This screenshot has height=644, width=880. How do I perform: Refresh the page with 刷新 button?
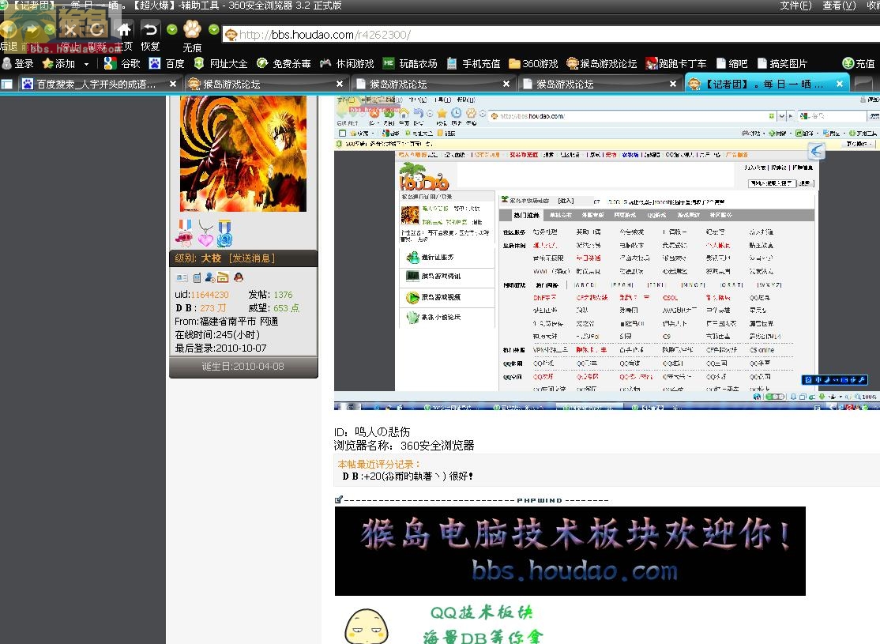click(96, 34)
